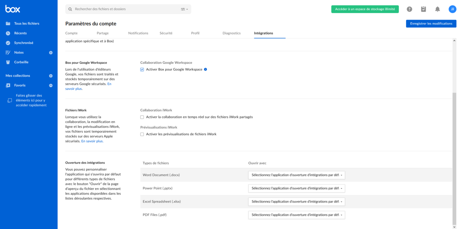Open the help question mark icon
The height and width of the screenshot is (229, 462).
[x=409, y=9]
